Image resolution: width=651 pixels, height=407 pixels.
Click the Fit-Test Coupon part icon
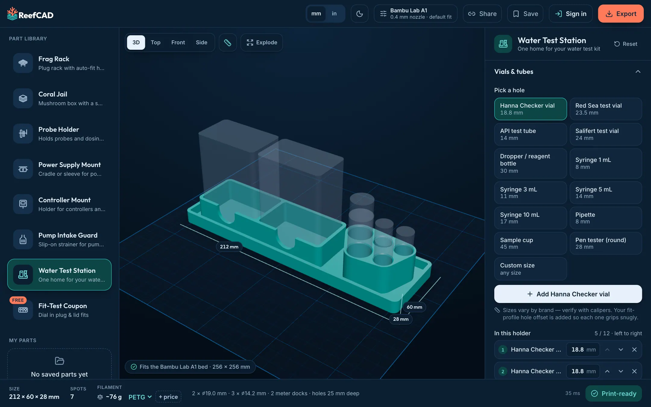(x=23, y=310)
